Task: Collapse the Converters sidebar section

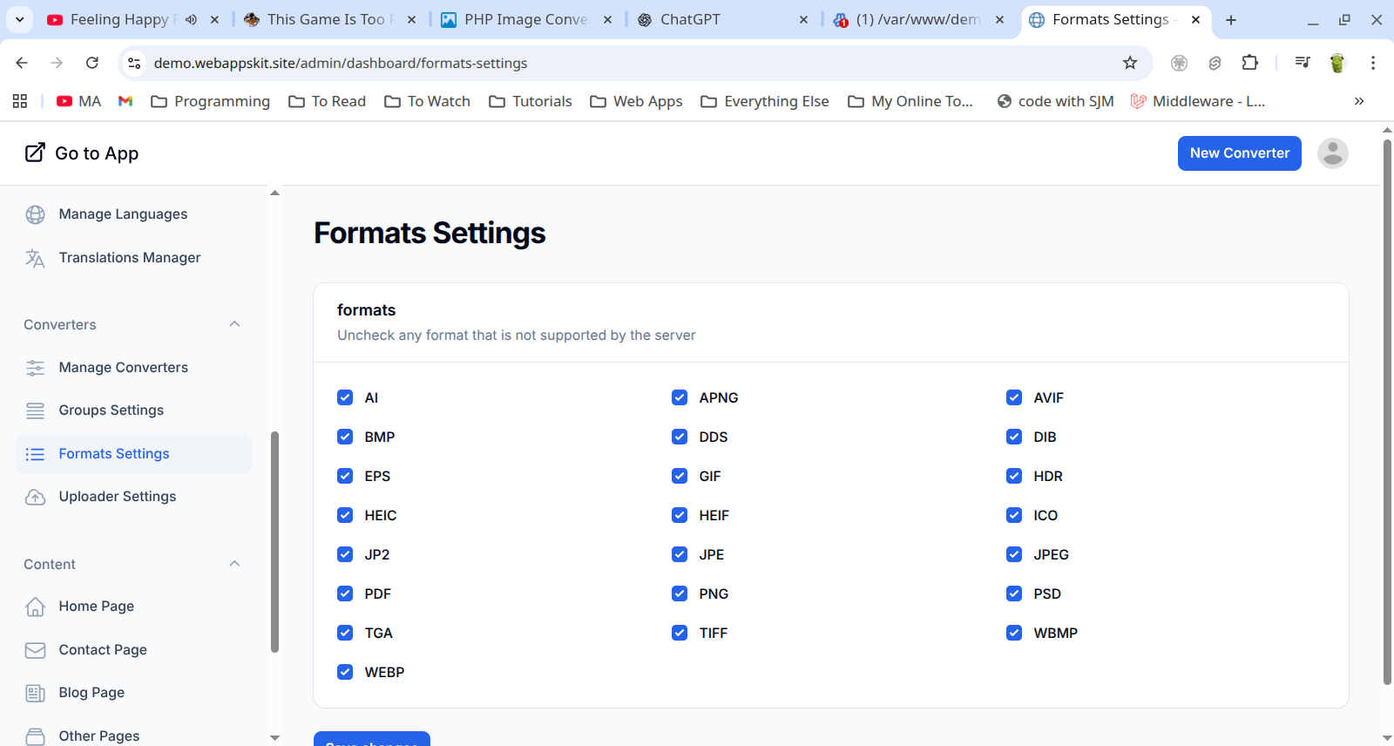Action: (234, 324)
